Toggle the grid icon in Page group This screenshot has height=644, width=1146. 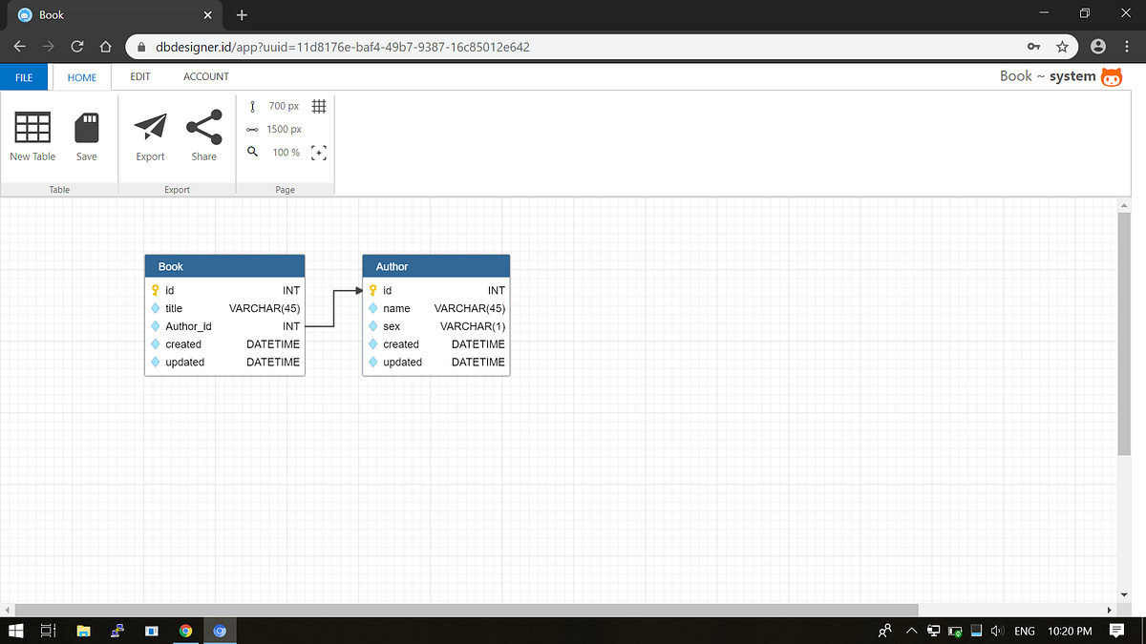click(x=319, y=106)
